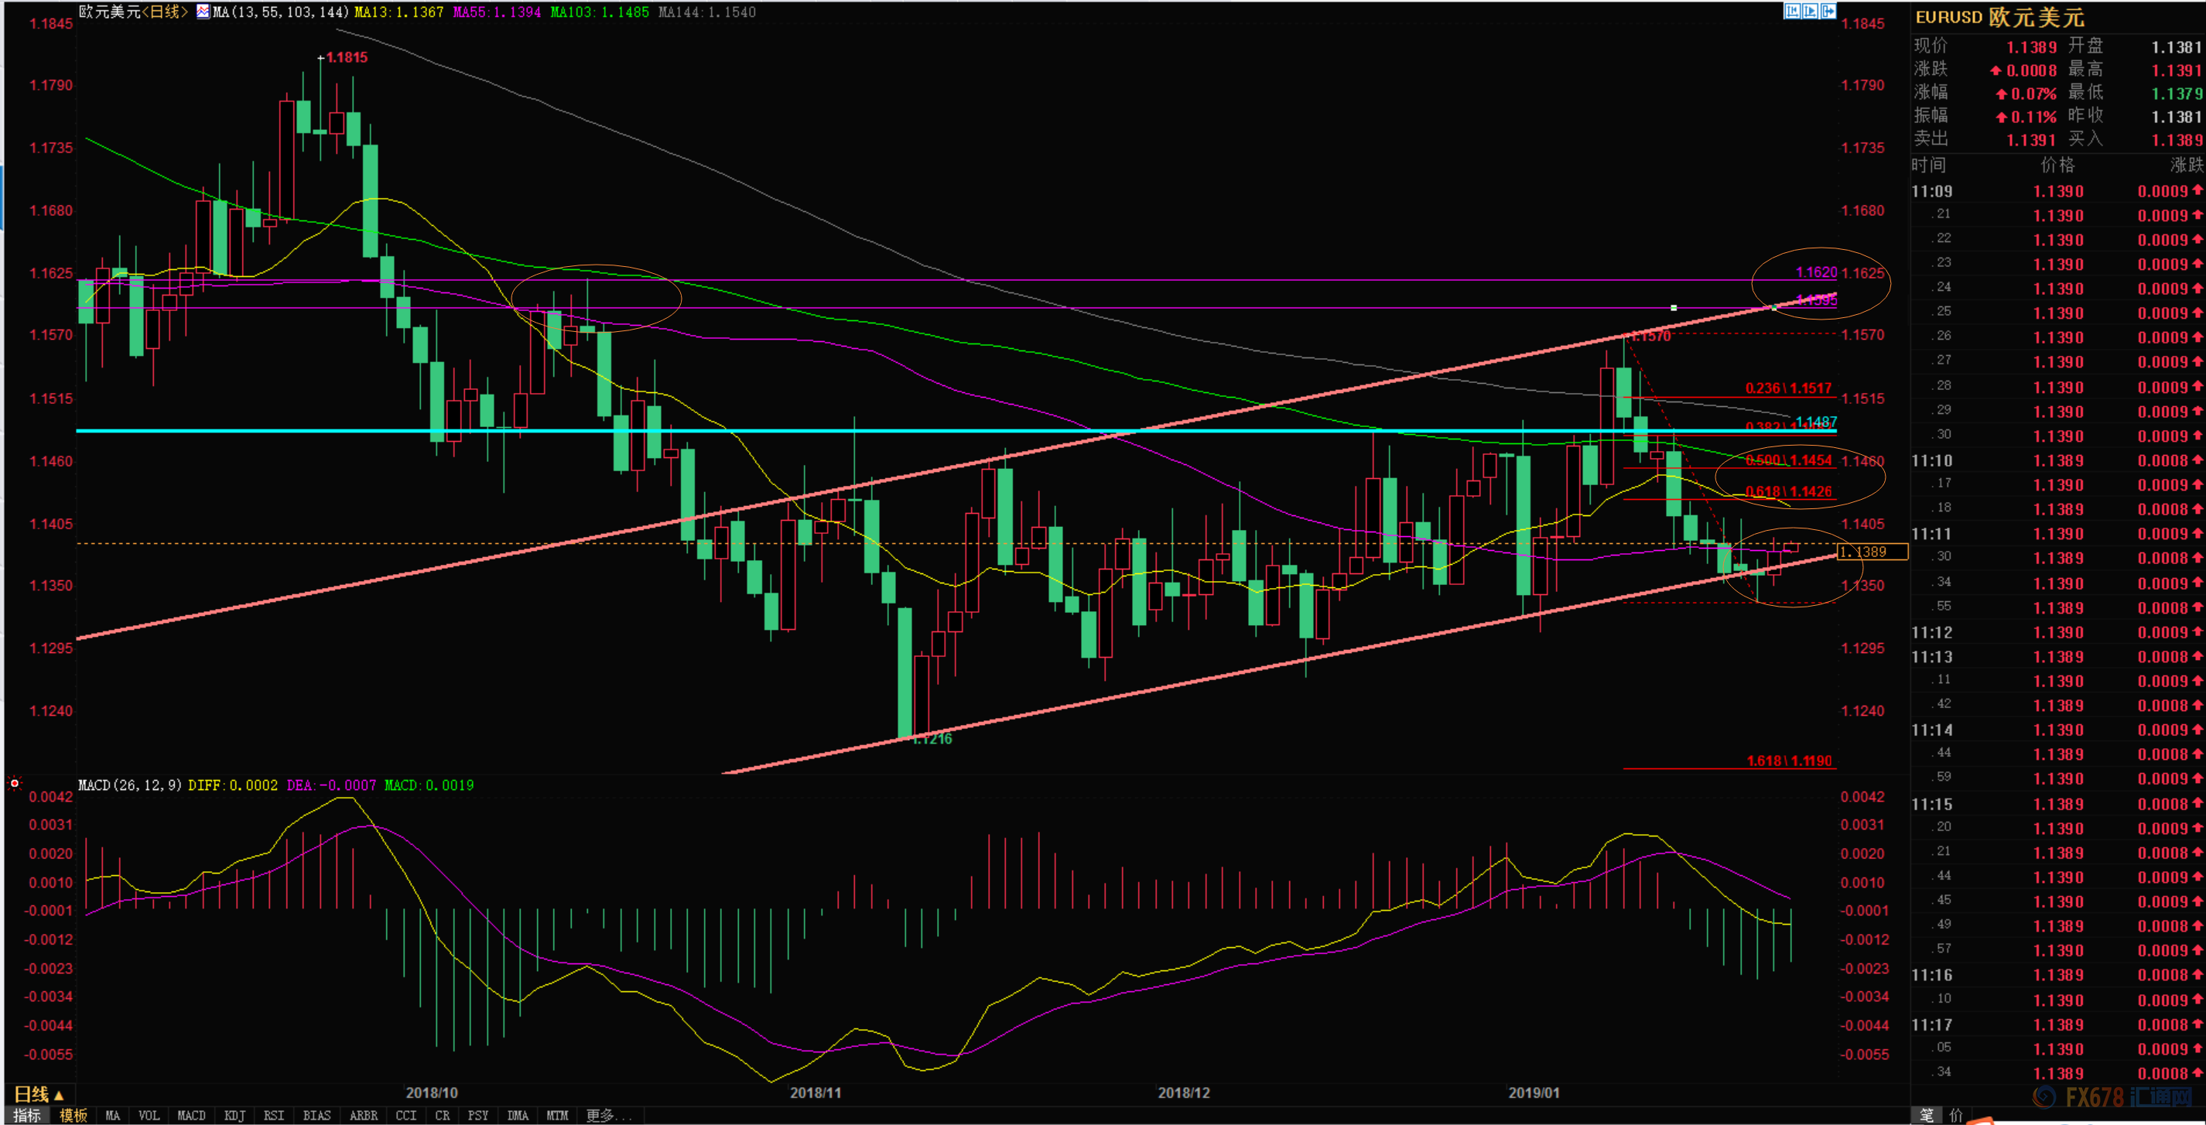Select the 笔 tick view button

click(1926, 1115)
